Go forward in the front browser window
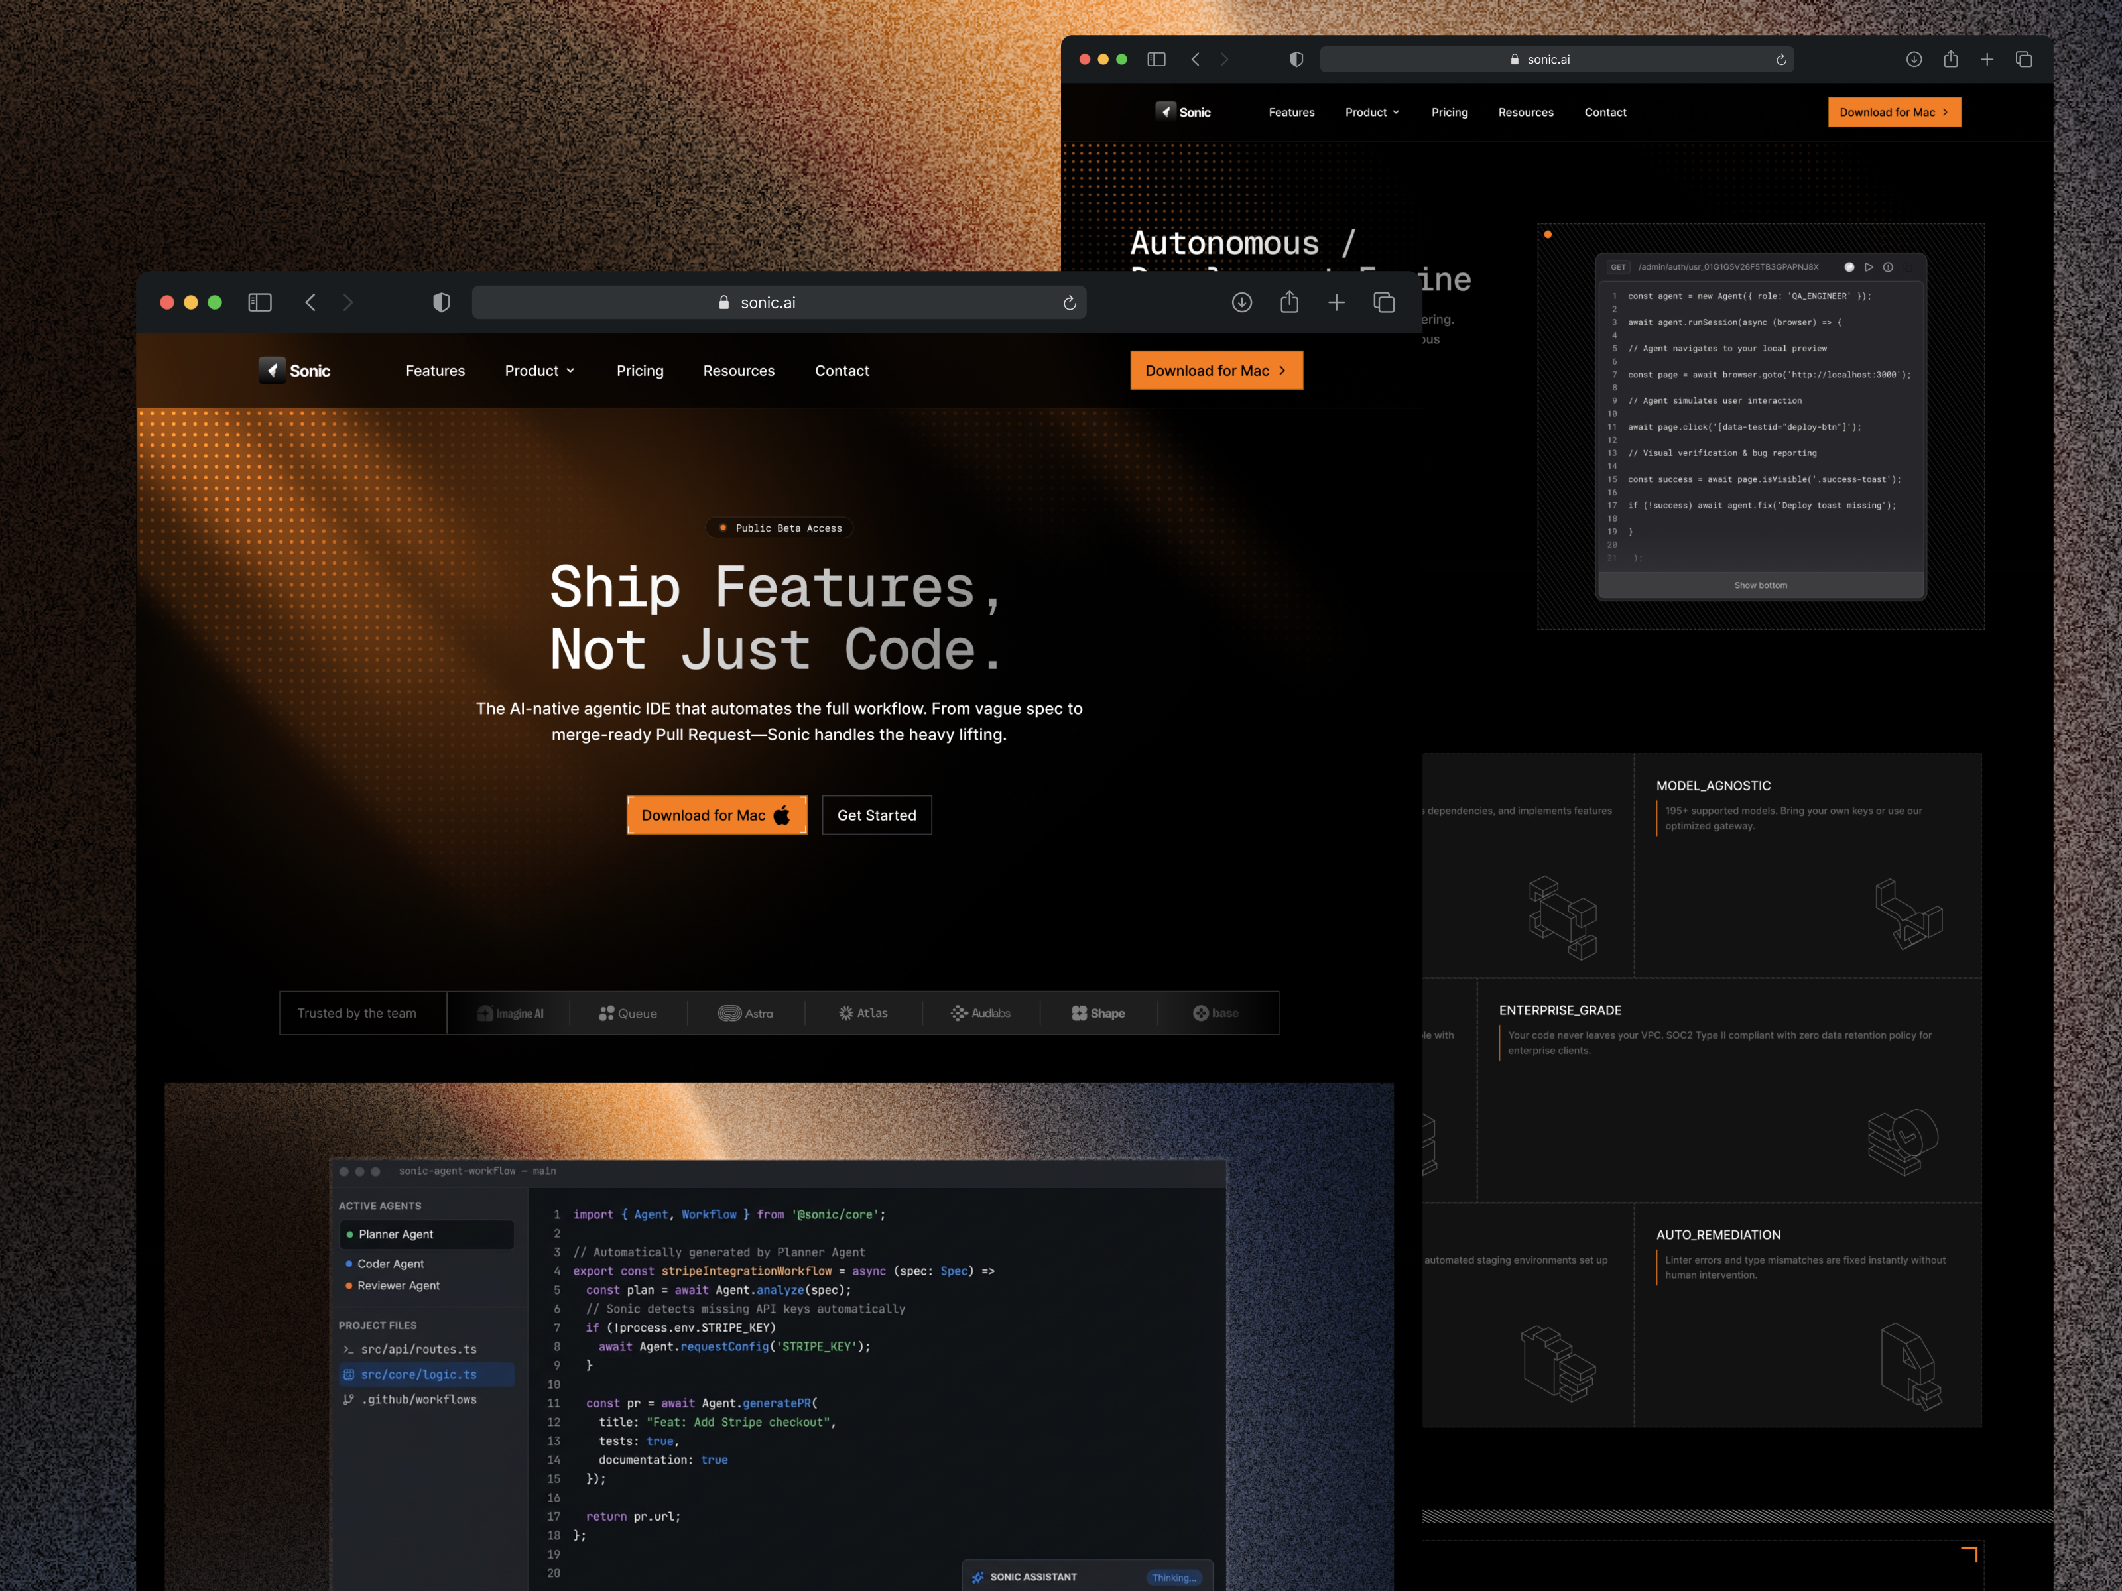The width and height of the screenshot is (2122, 1591). pos(348,302)
